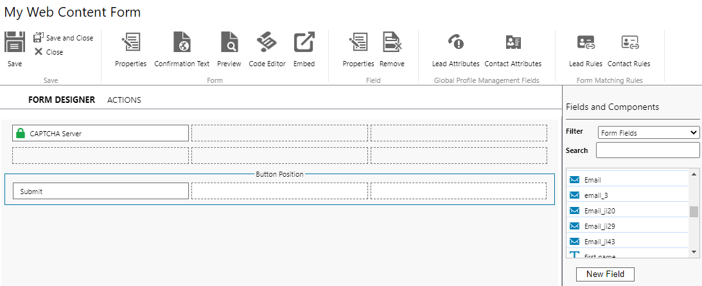This screenshot has width=702, height=286.
Task: Open Form Properties icon
Action: pos(131,42)
